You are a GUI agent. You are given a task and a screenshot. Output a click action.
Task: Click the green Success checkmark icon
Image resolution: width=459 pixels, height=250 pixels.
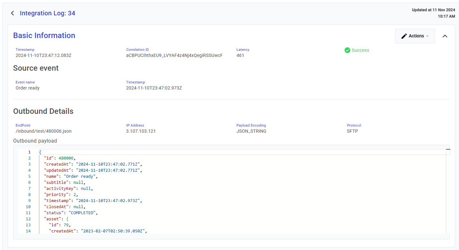point(347,50)
